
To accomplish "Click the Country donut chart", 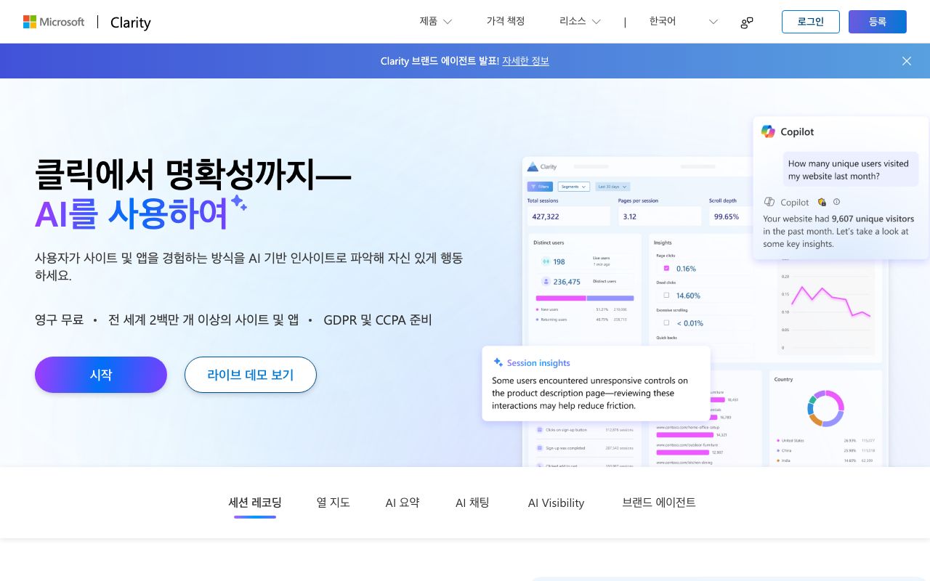I will click(x=825, y=408).
